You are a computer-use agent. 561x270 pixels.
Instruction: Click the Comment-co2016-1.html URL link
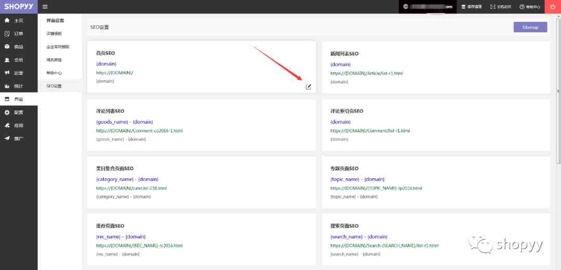[139, 131]
